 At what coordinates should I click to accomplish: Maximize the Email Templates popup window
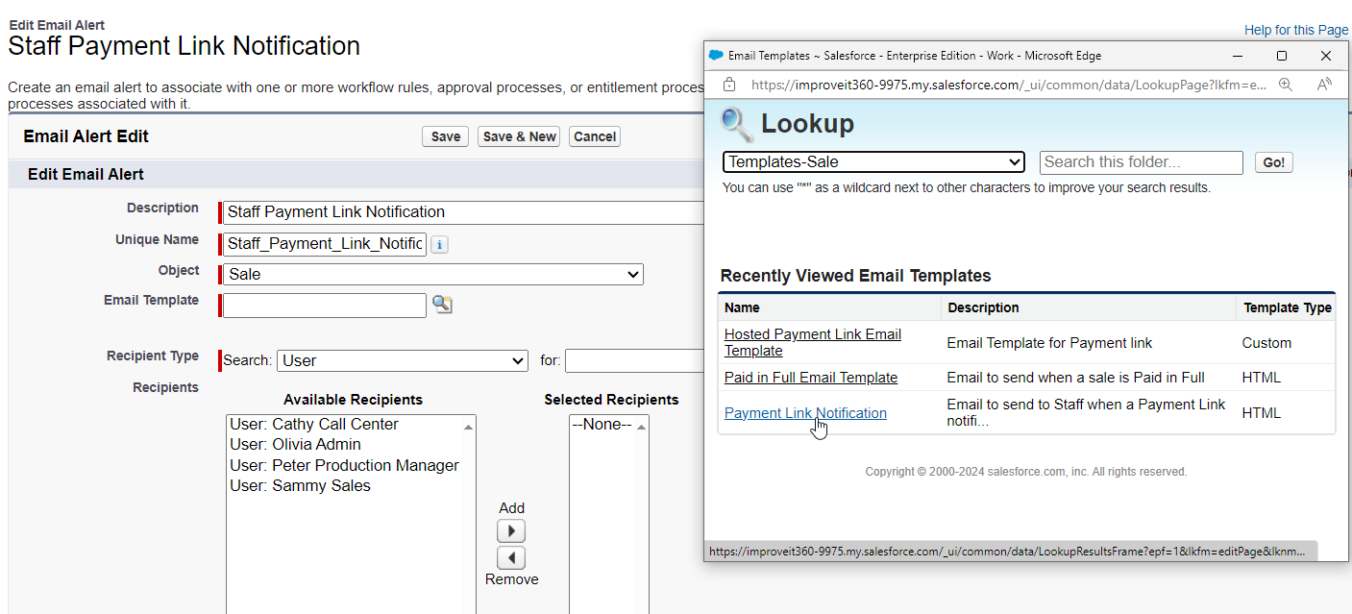[x=1281, y=56]
